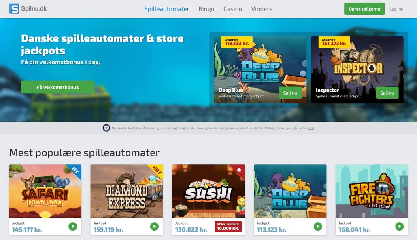Viewport: 417px width, 240px height.
Task: View the Vindere page
Action: click(262, 9)
